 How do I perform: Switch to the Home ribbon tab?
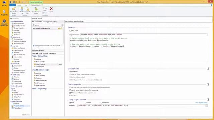pyautogui.click(x=19, y=5)
